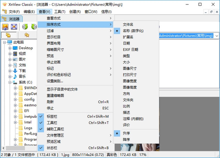The image size is (220, 158).
Task: Expand the AppData folder node
Action: 15,94
